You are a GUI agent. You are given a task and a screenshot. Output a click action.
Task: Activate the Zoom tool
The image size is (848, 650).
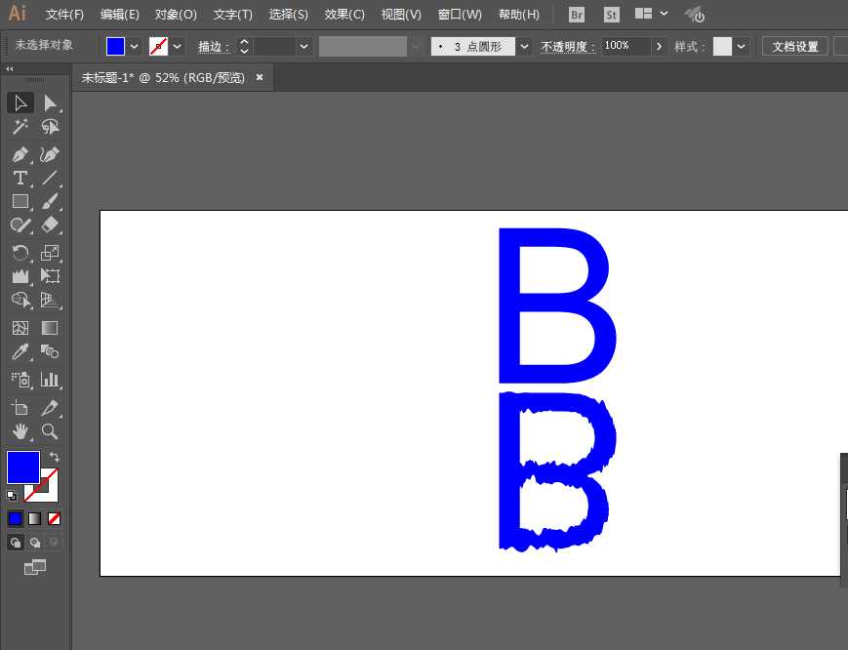point(50,431)
